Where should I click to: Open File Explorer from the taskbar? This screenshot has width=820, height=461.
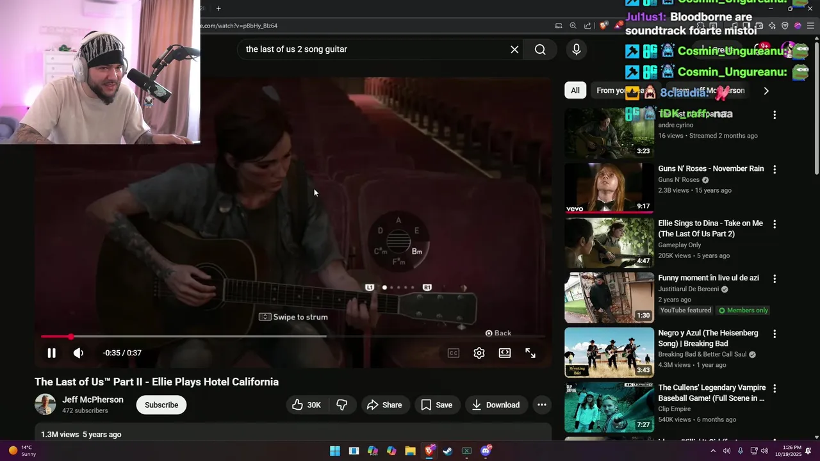coord(411,451)
